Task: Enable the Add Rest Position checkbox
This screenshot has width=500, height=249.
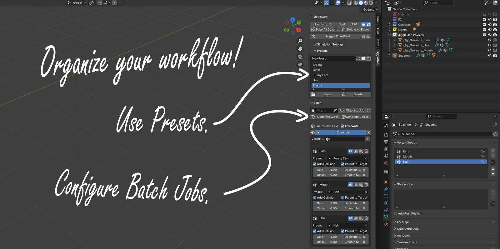Action: point(396,214)
